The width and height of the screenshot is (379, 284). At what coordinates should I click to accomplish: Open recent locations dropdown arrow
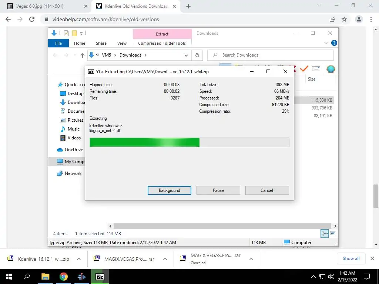(75, 55)
